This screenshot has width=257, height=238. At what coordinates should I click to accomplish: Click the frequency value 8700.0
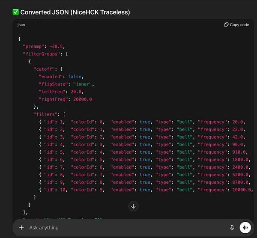click(240, 182)
